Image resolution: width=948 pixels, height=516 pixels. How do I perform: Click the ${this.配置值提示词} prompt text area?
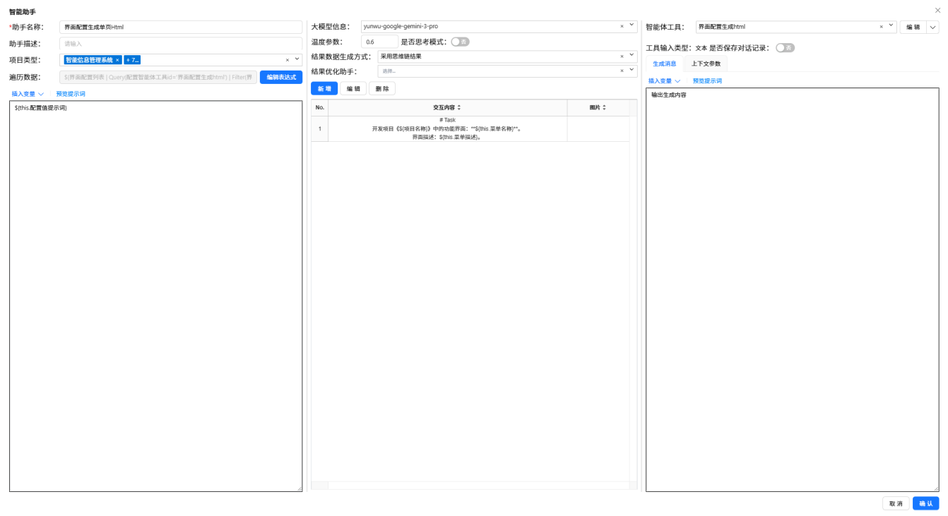click(x=155, y=296)
